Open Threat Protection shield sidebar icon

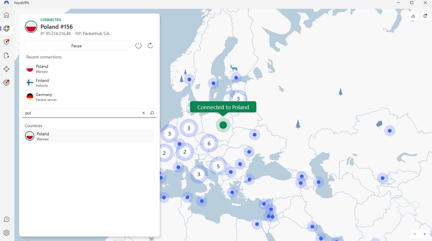pyautogui.click(x=6, y=42)
